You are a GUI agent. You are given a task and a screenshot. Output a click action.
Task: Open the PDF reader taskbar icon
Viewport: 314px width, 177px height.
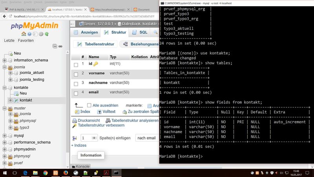pos(106,173)
